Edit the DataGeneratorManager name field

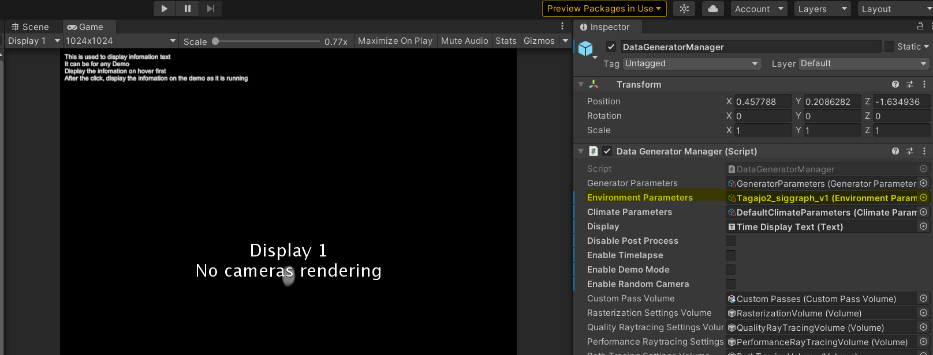click(751, 47)
